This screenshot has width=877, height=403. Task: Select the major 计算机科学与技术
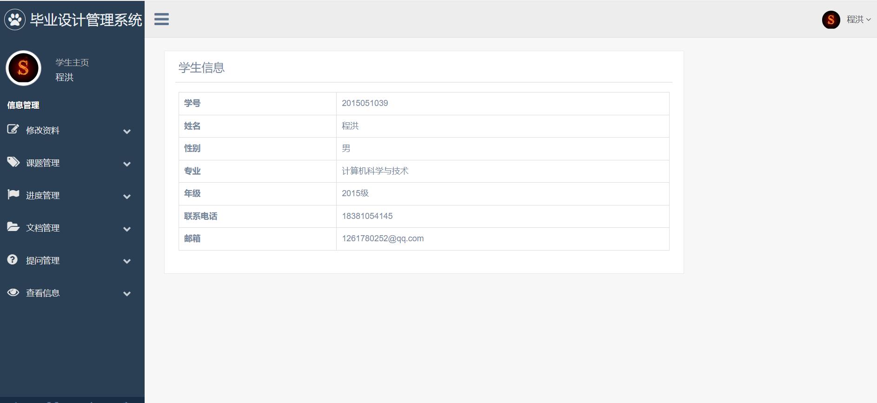(375, 171)
